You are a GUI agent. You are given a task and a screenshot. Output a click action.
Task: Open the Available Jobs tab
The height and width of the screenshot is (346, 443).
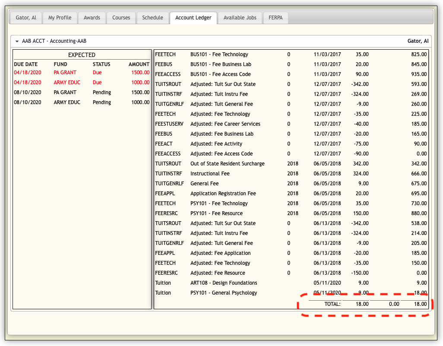[240, 18]
